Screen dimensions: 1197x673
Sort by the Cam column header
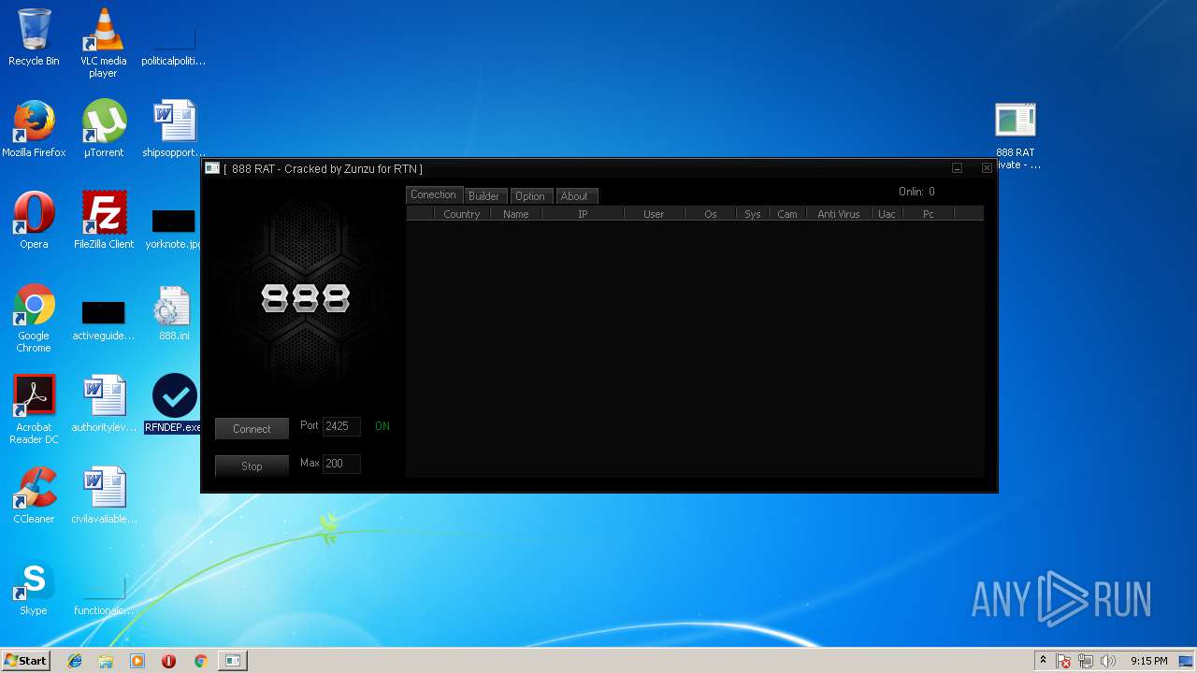click(787, 214)
